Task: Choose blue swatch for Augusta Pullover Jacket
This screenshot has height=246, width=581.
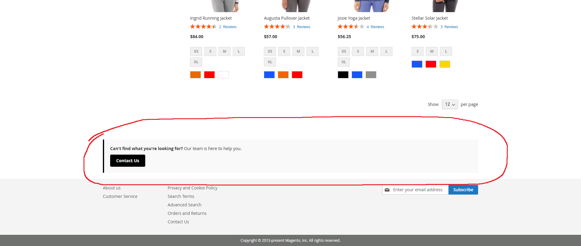Action: tap(269, 75)
